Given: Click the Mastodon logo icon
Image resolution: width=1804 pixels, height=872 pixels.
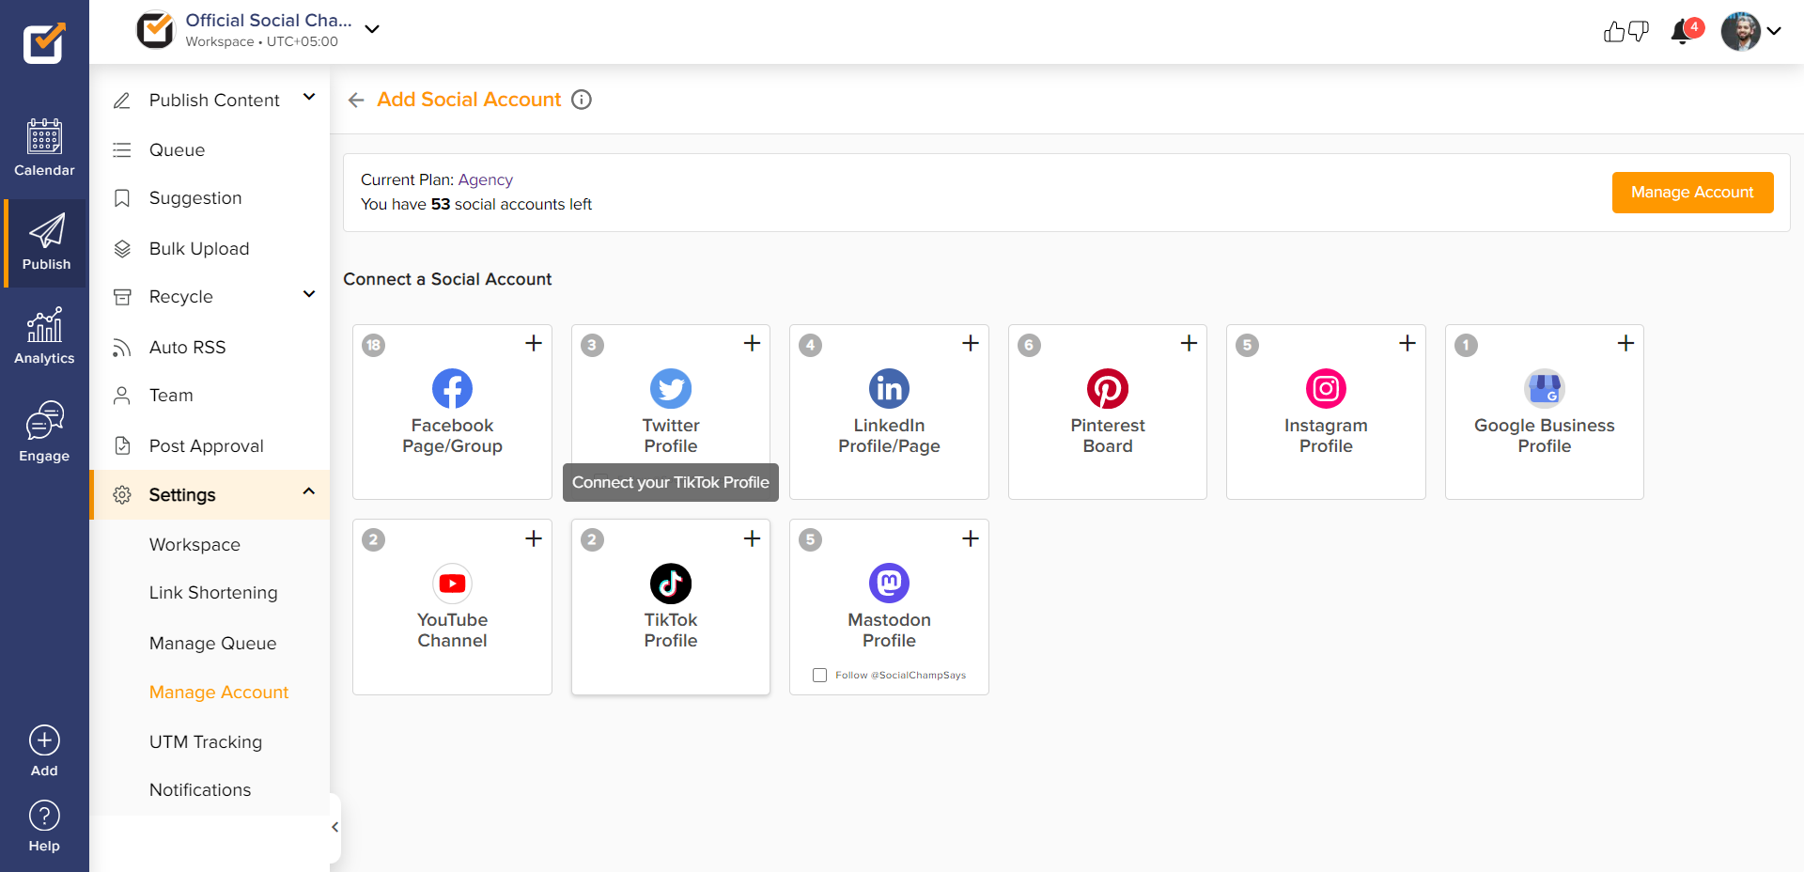Looking at the screenshot, I should (x=889, y=584).
